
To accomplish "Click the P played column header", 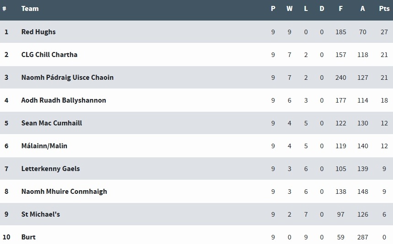I will pos(273,9).
